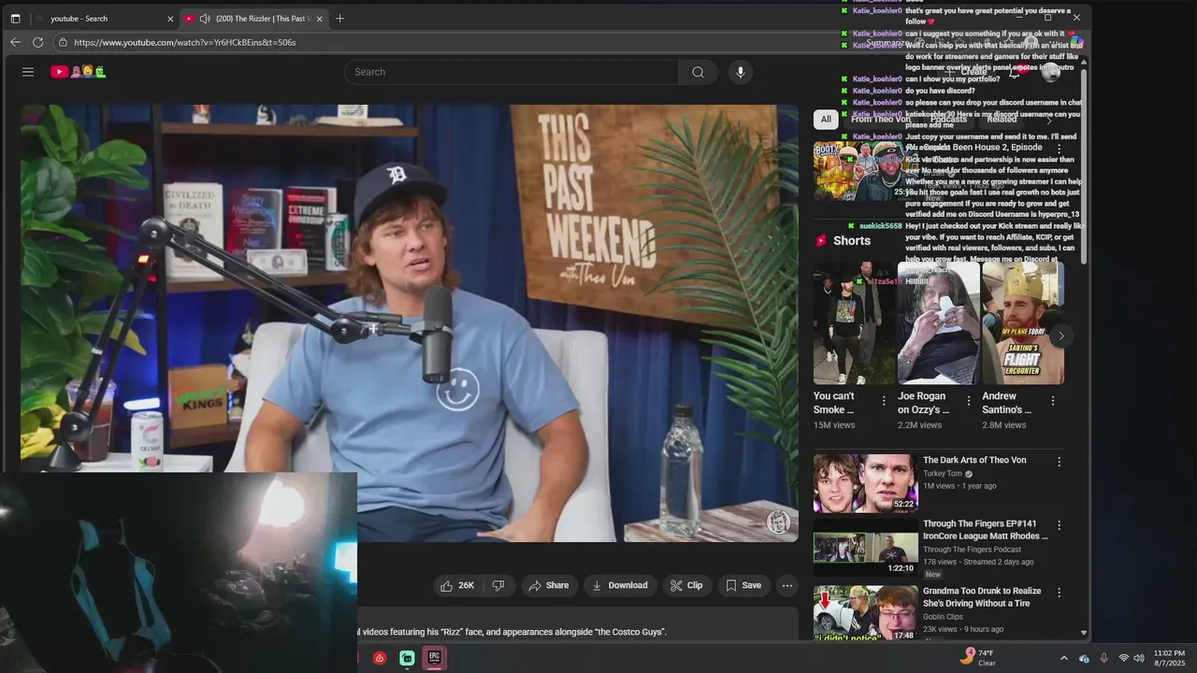Click the Share button
The height and width of the screenshot is (673, 1197).
click(549, 585)
